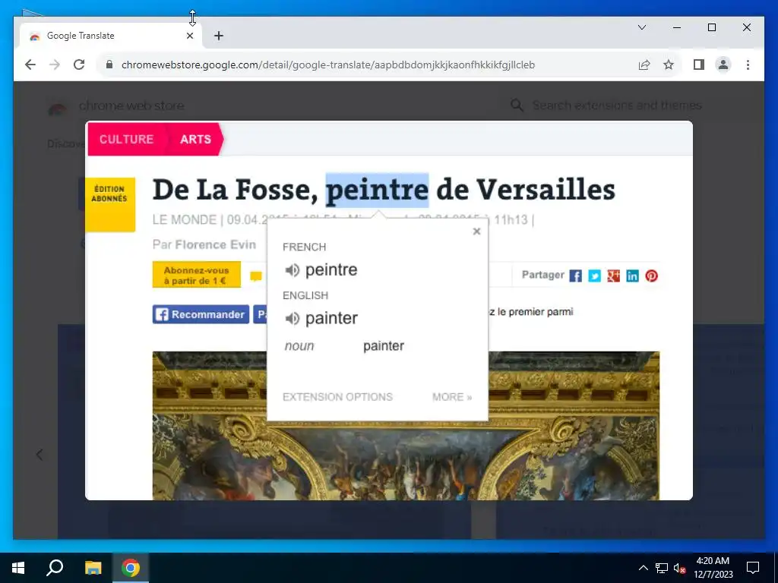The image size is (778, 583).
Task: Open the MORE » link in popup
Action: pyautogui.click(x=452, y=397)
